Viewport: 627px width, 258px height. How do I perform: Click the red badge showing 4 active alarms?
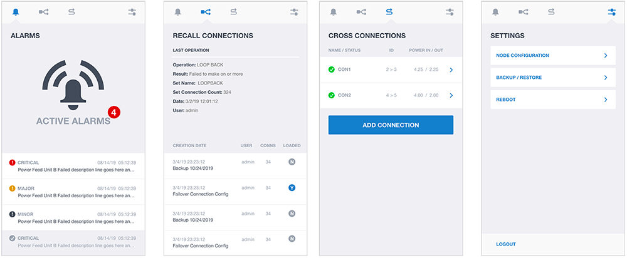pos(113,112)
